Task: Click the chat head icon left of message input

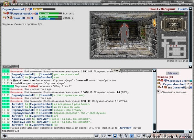Action: pos(5,136)
